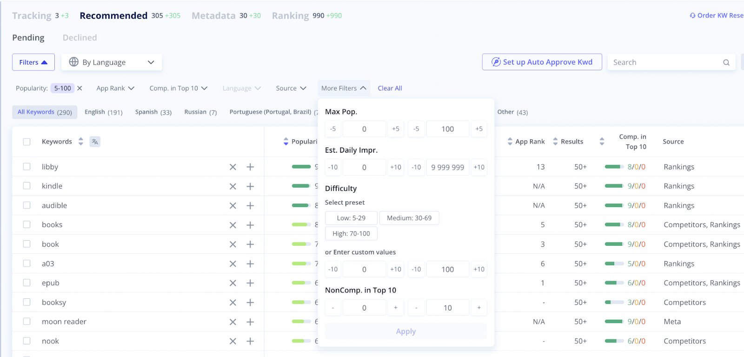Click the search magnifier icon
This screenshot has height=357, width=744.
[726, 62]
